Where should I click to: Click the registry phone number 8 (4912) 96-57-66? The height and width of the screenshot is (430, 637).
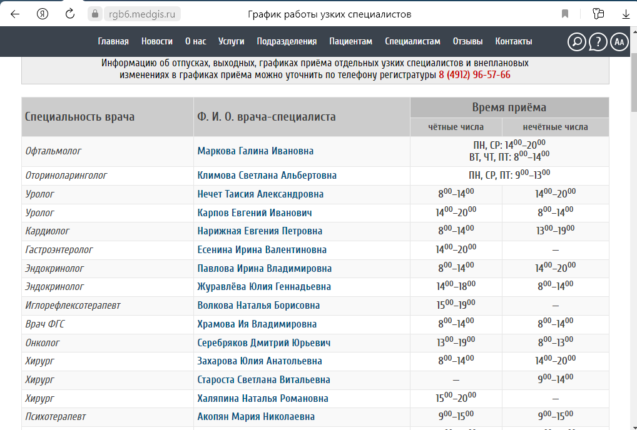click(x=474, y=75)
